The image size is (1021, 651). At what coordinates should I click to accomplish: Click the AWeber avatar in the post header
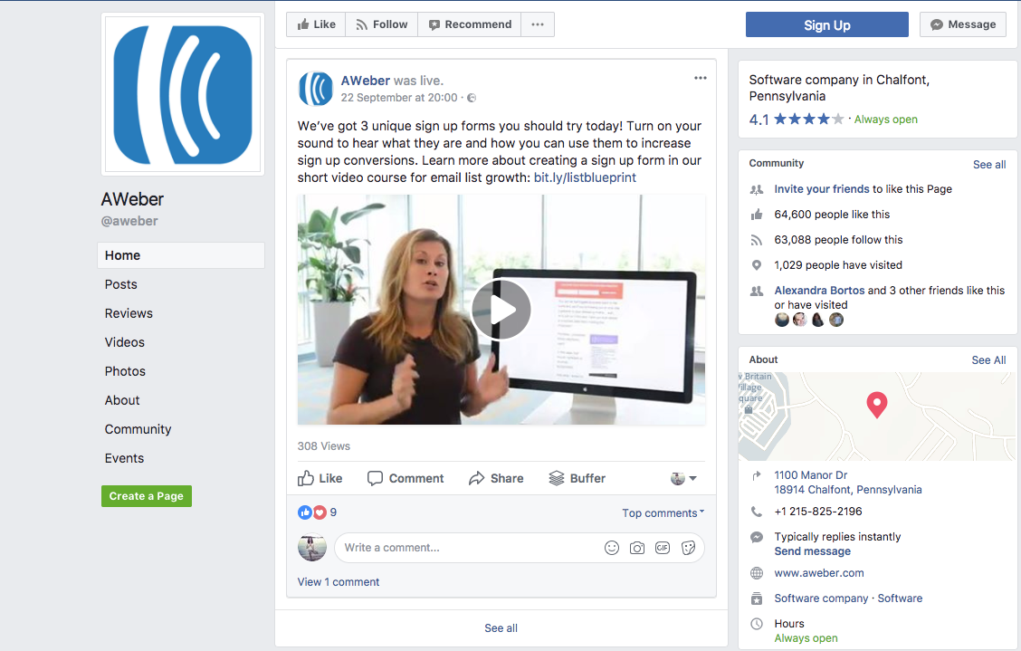click(x=315, y=88)
